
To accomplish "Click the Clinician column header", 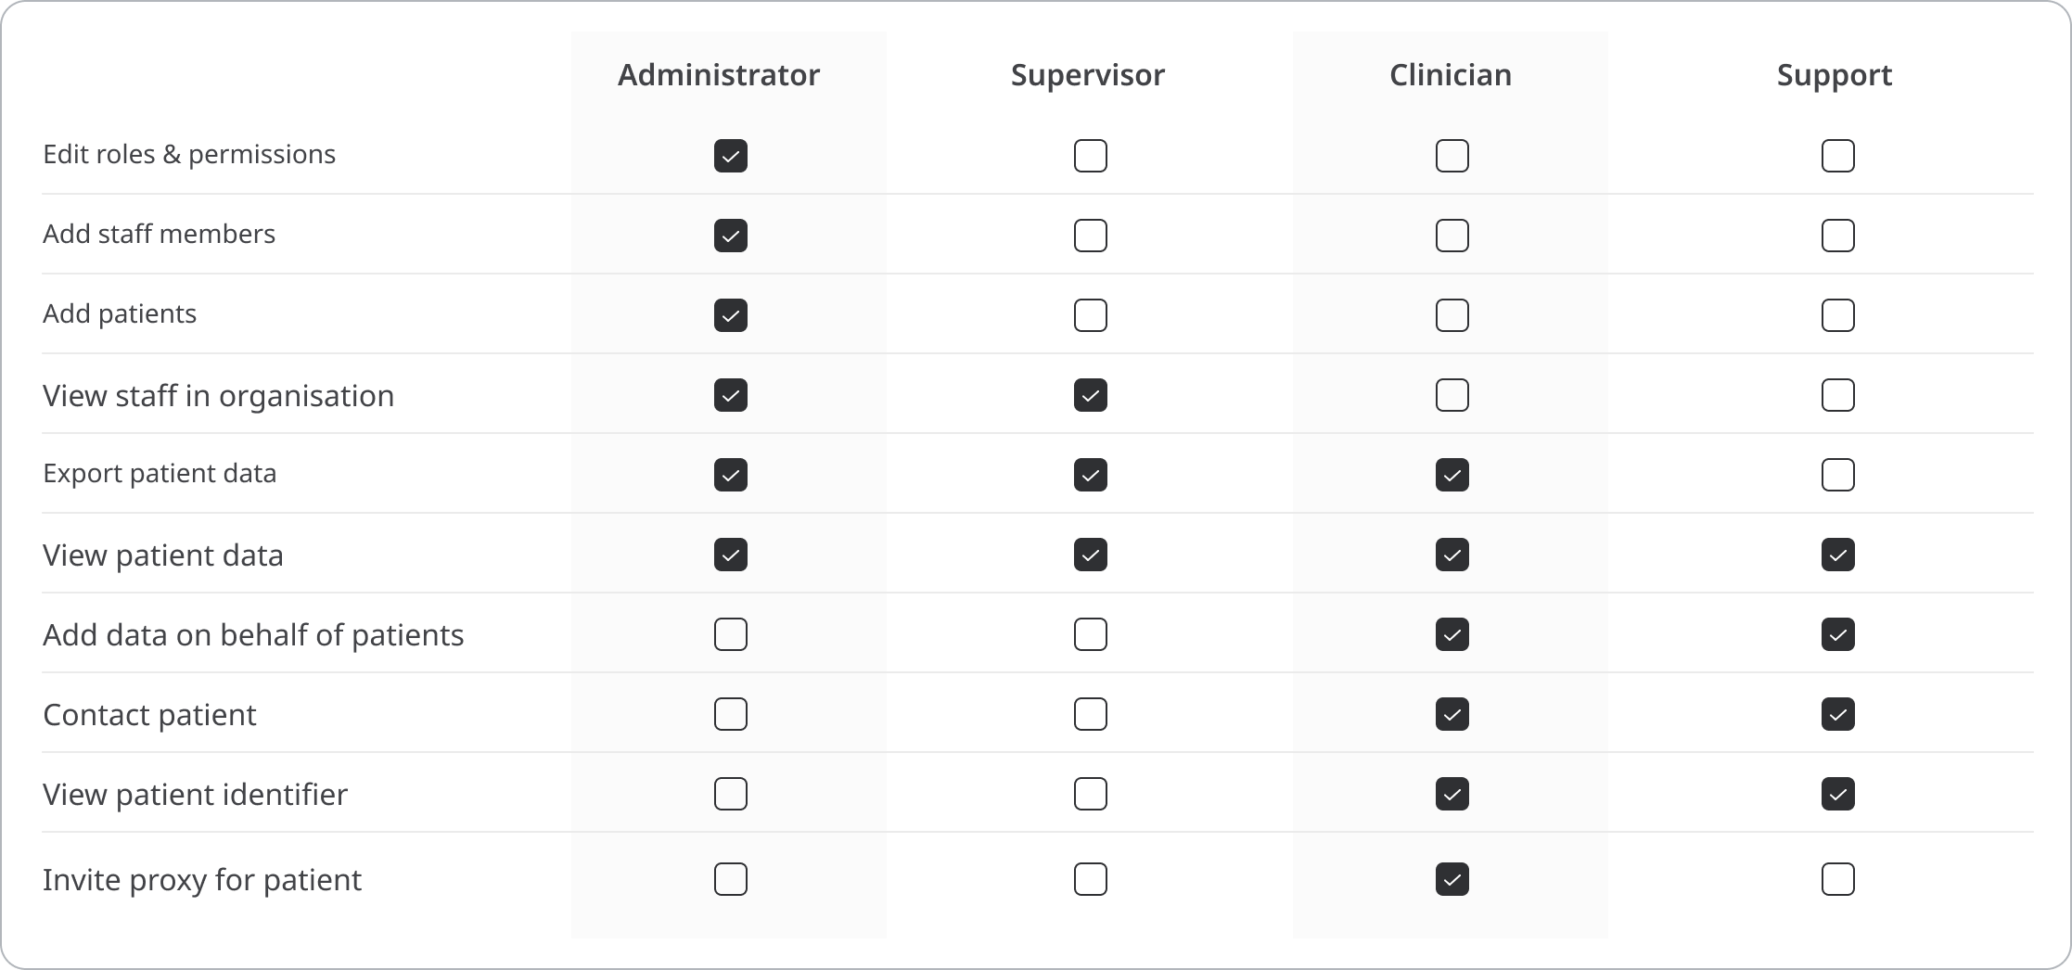I will coord(1451,75).
